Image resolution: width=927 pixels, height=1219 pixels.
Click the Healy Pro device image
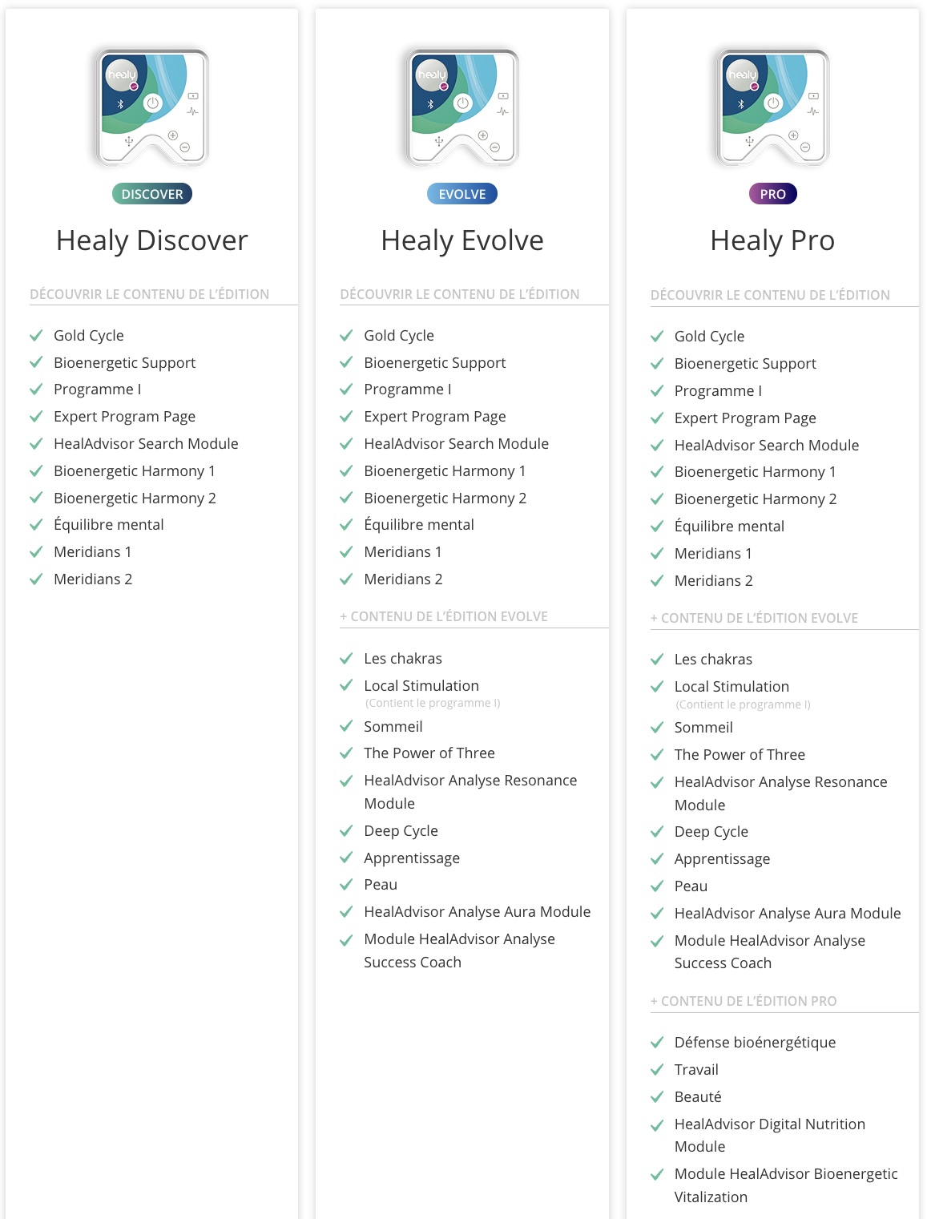[x=772, y=107]
